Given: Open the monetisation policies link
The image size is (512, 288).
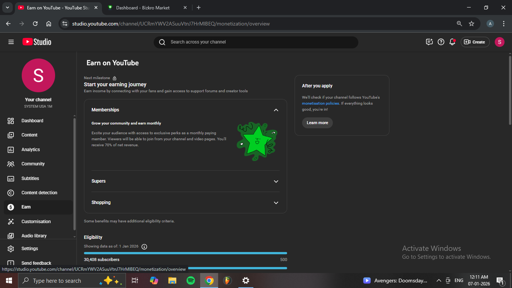Looking at the screenshot, I should [320, 103].
